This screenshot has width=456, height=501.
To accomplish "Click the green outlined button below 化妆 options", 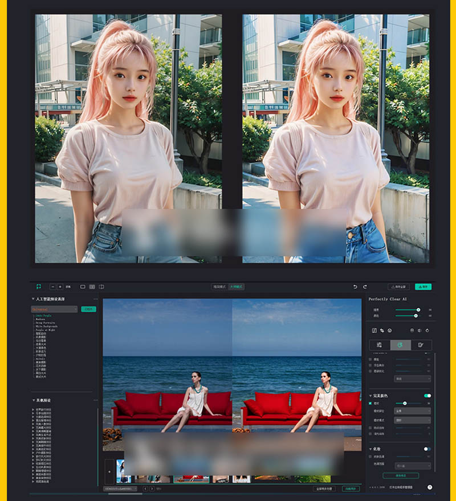I will (x=401, y=476).
